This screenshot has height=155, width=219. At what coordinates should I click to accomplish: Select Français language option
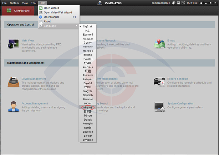[88, 51]
